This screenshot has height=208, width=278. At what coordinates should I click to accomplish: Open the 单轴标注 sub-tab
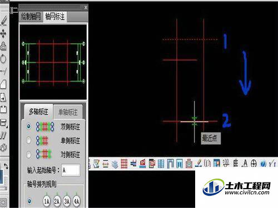tap(68, 112)
